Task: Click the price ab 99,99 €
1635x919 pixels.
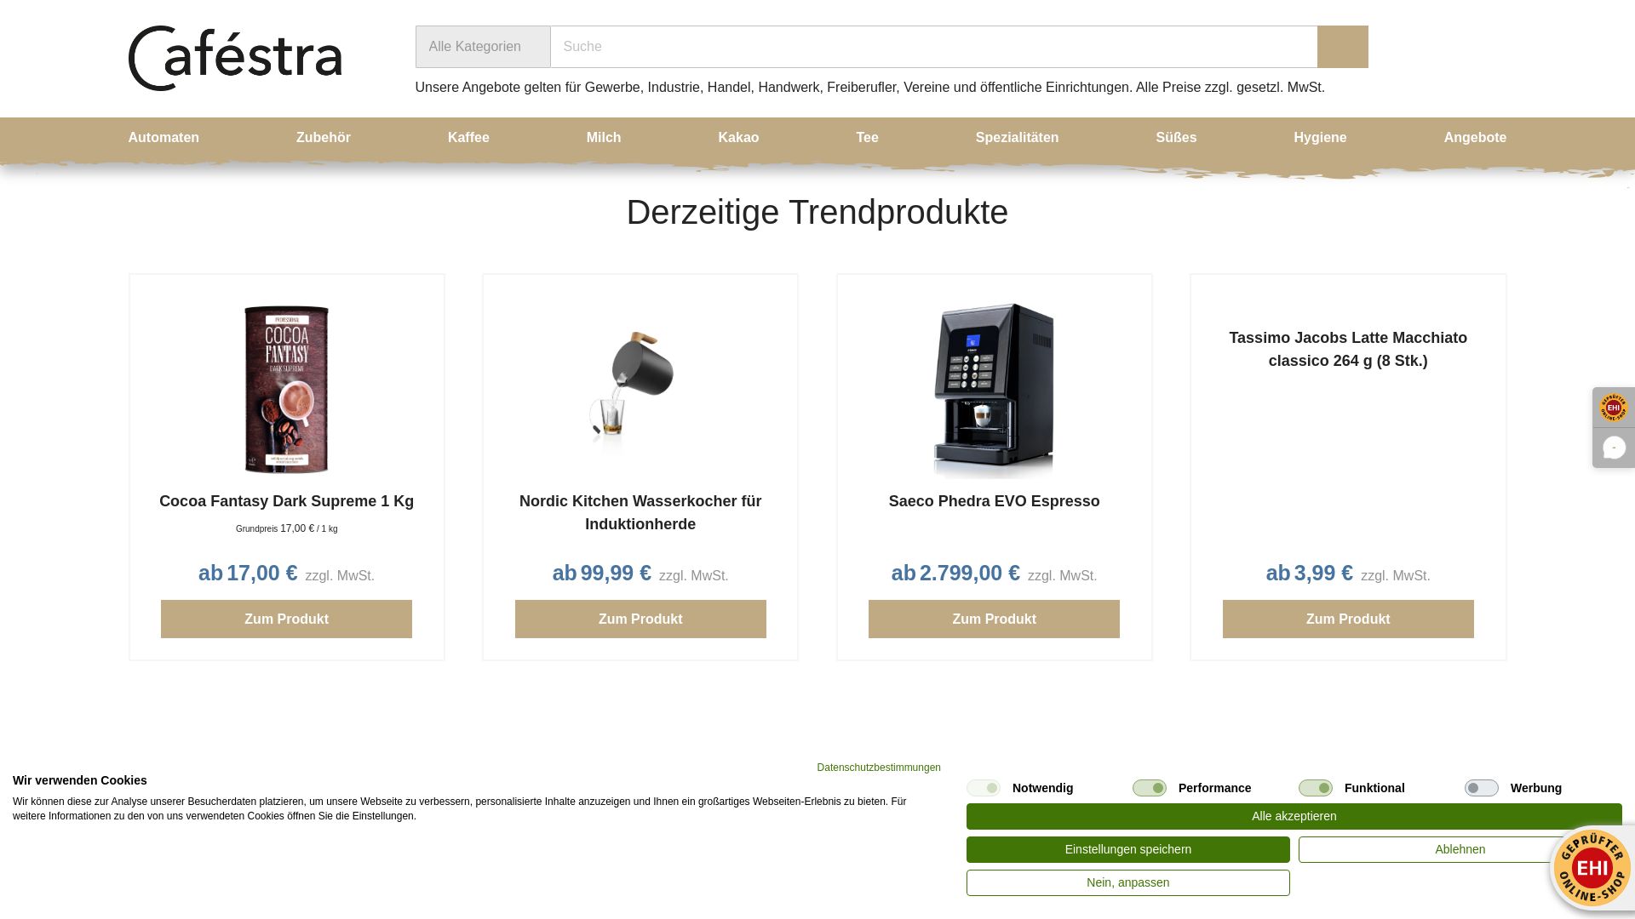Action: [x=601, y=574]
